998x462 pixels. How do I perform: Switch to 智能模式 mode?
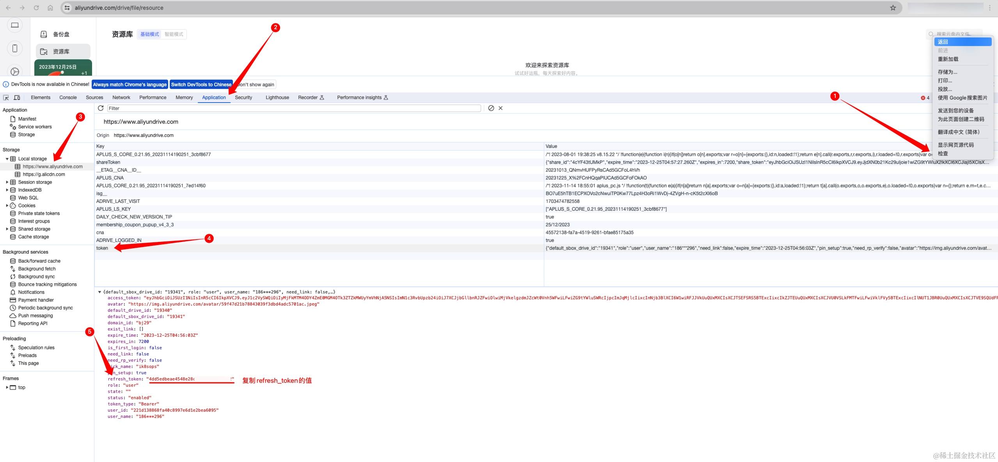(174, 34)
